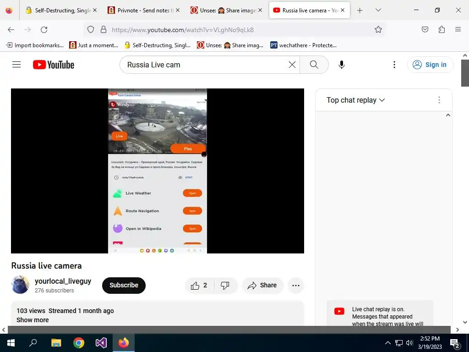List all tabs dropdown arrow
The width and height of the screenshot is (469, 352).
378,10
